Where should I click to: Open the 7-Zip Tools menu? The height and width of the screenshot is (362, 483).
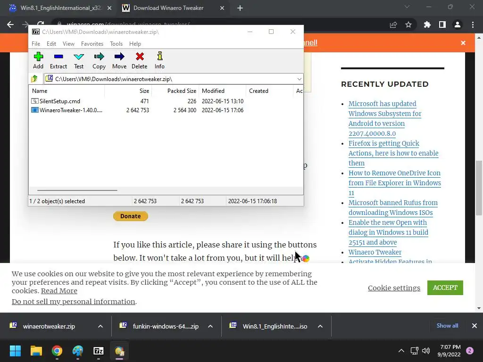[116, 44]
